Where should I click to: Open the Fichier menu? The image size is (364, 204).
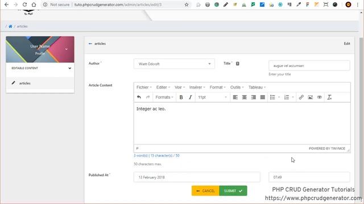[x=144, y=87]
